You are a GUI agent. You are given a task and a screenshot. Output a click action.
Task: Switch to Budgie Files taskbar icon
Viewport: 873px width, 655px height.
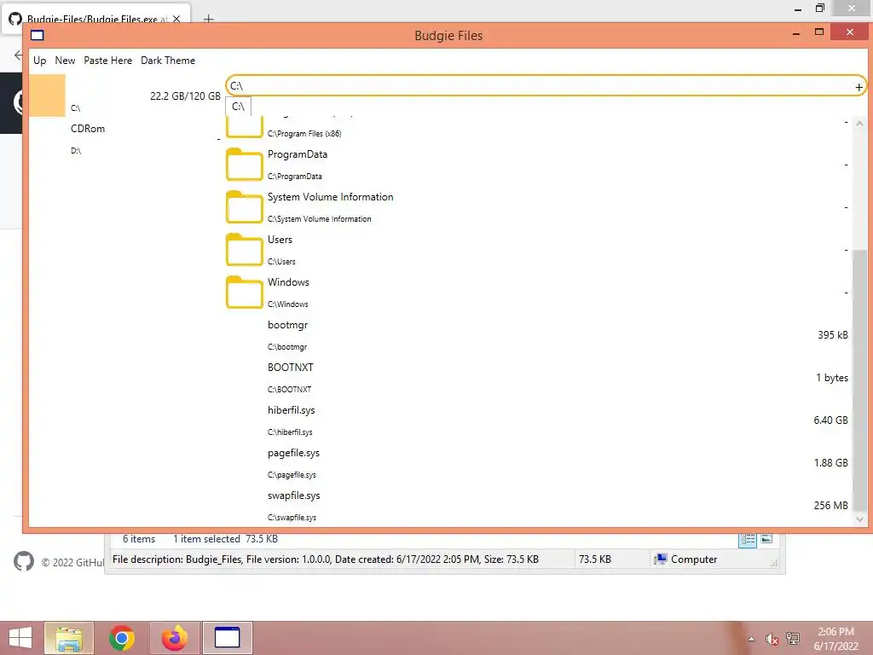coord(227,638)
